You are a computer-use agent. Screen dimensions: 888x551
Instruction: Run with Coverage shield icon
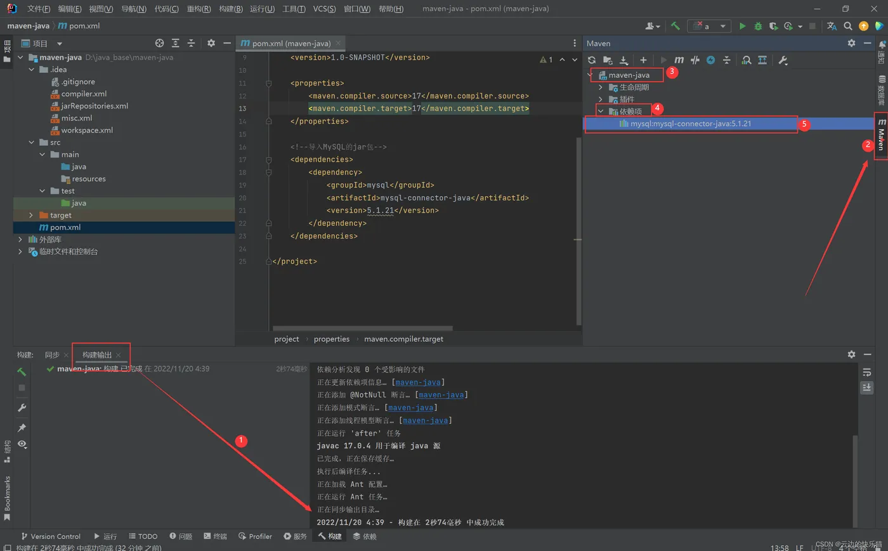click(773, 26)
